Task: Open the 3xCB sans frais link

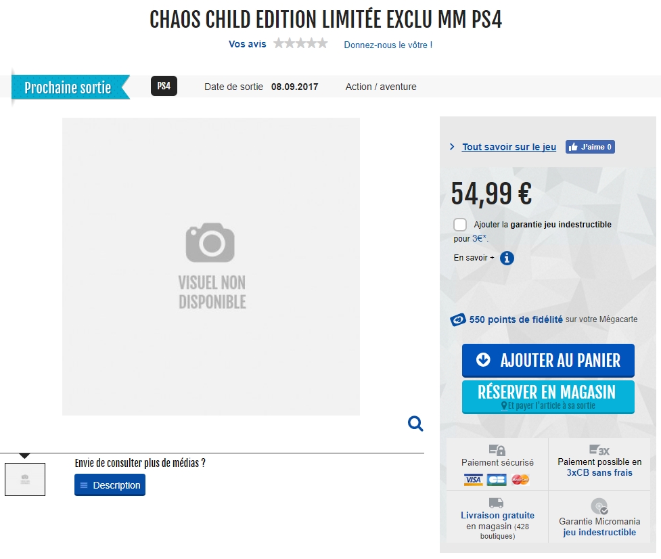Action: 599,473
